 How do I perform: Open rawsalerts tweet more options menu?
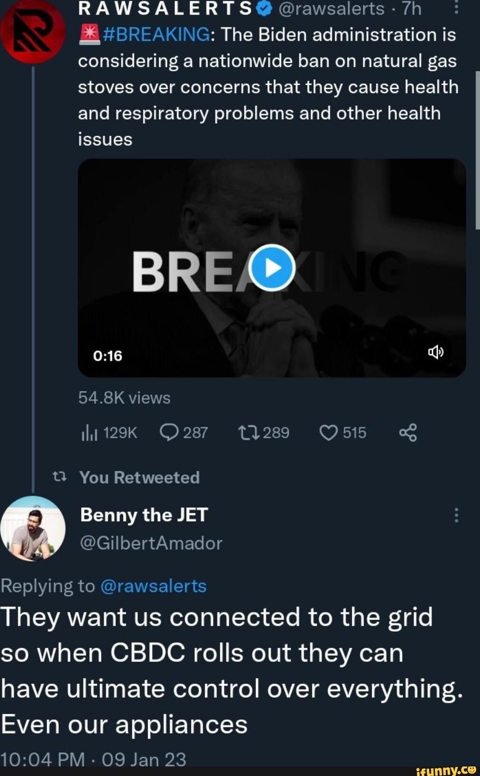(x=456, y=8)
